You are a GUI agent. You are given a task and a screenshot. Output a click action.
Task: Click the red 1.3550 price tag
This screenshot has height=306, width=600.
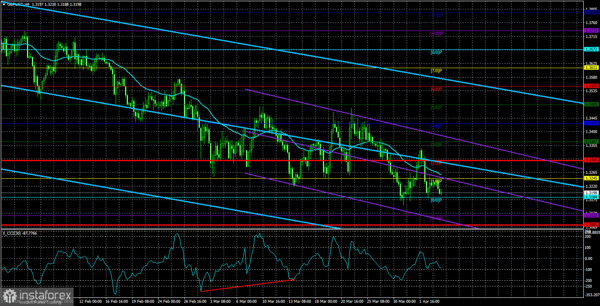pos(591,86)
